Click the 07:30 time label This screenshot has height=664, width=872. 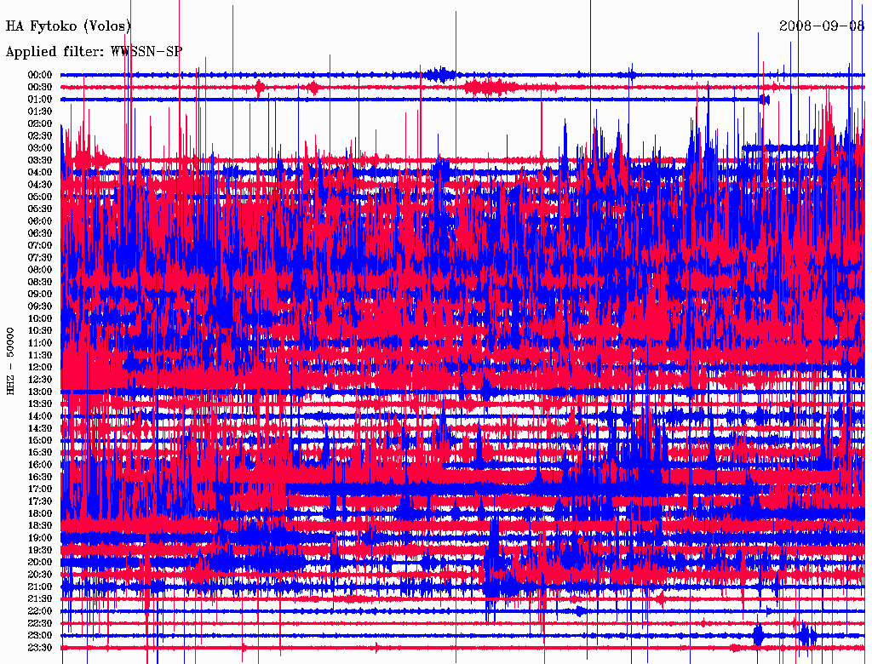(x=40, y=257)
